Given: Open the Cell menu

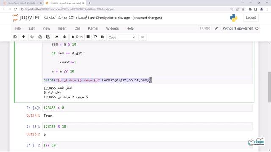Looking at the screenshot, I should coord(77,28).
